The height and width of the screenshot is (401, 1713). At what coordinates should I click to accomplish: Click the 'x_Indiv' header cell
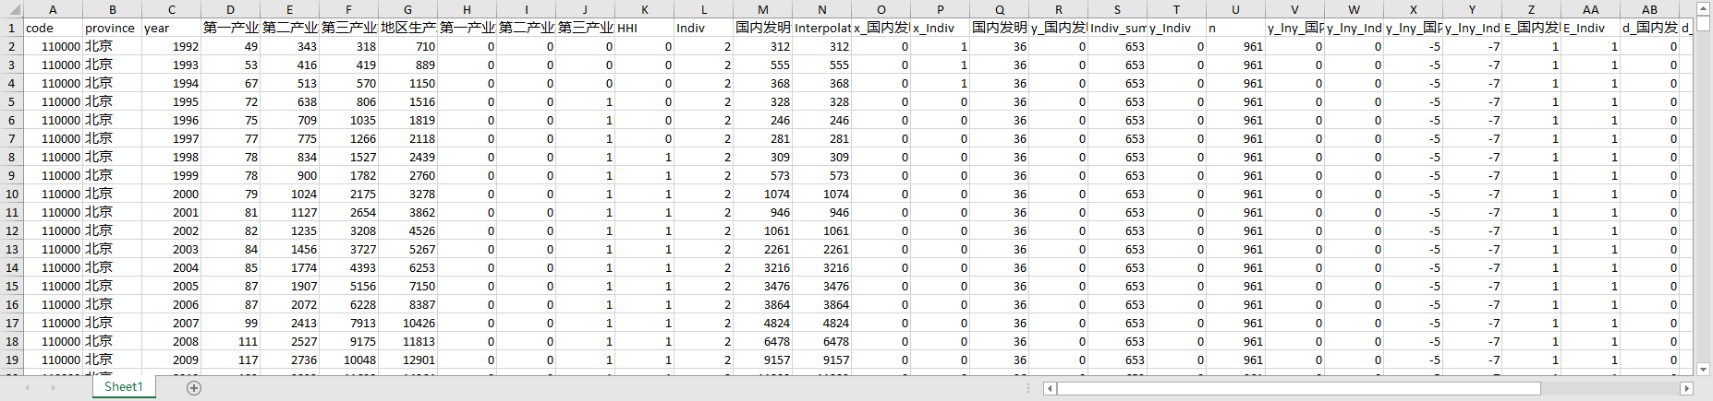(940, 28)
